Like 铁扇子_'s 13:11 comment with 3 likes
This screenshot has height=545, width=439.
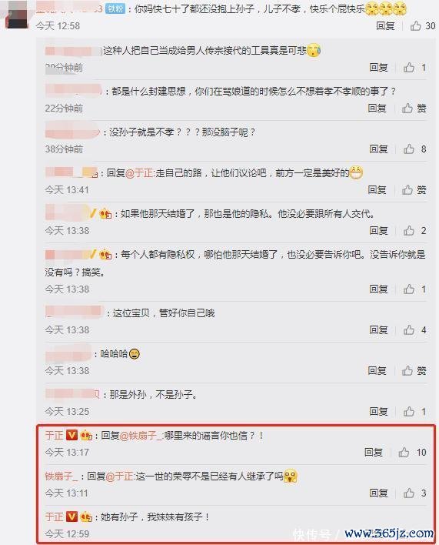click(x=414, y=493)
